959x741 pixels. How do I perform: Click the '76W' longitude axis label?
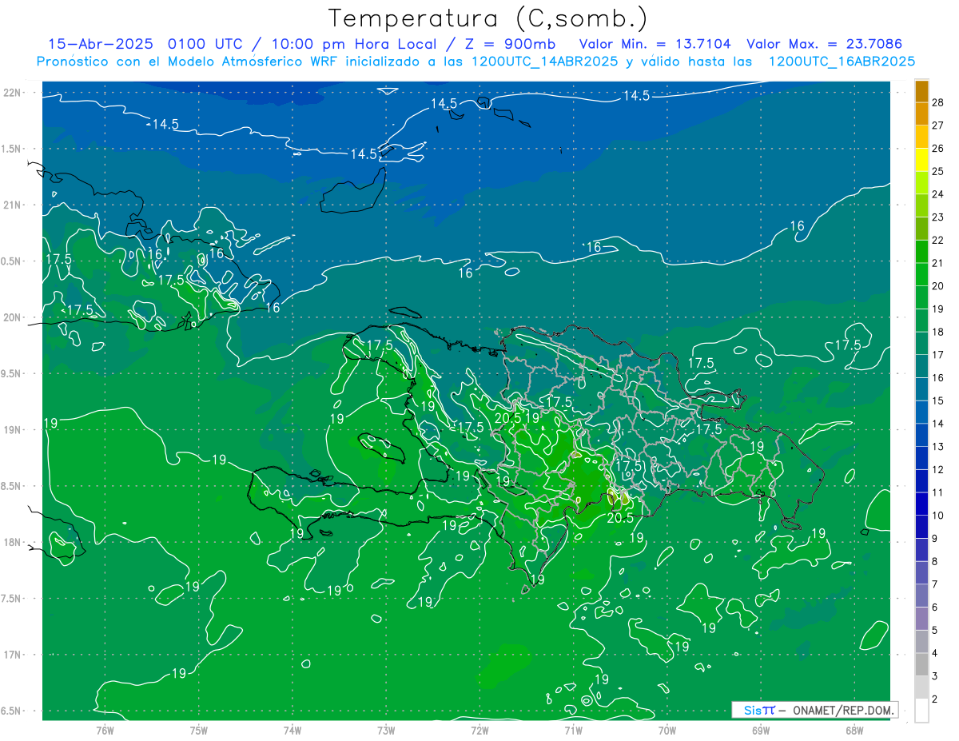[x=105, y=731]
